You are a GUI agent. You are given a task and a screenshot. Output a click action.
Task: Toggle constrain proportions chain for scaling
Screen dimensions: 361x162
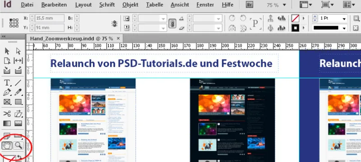click(x=172, y=24)
